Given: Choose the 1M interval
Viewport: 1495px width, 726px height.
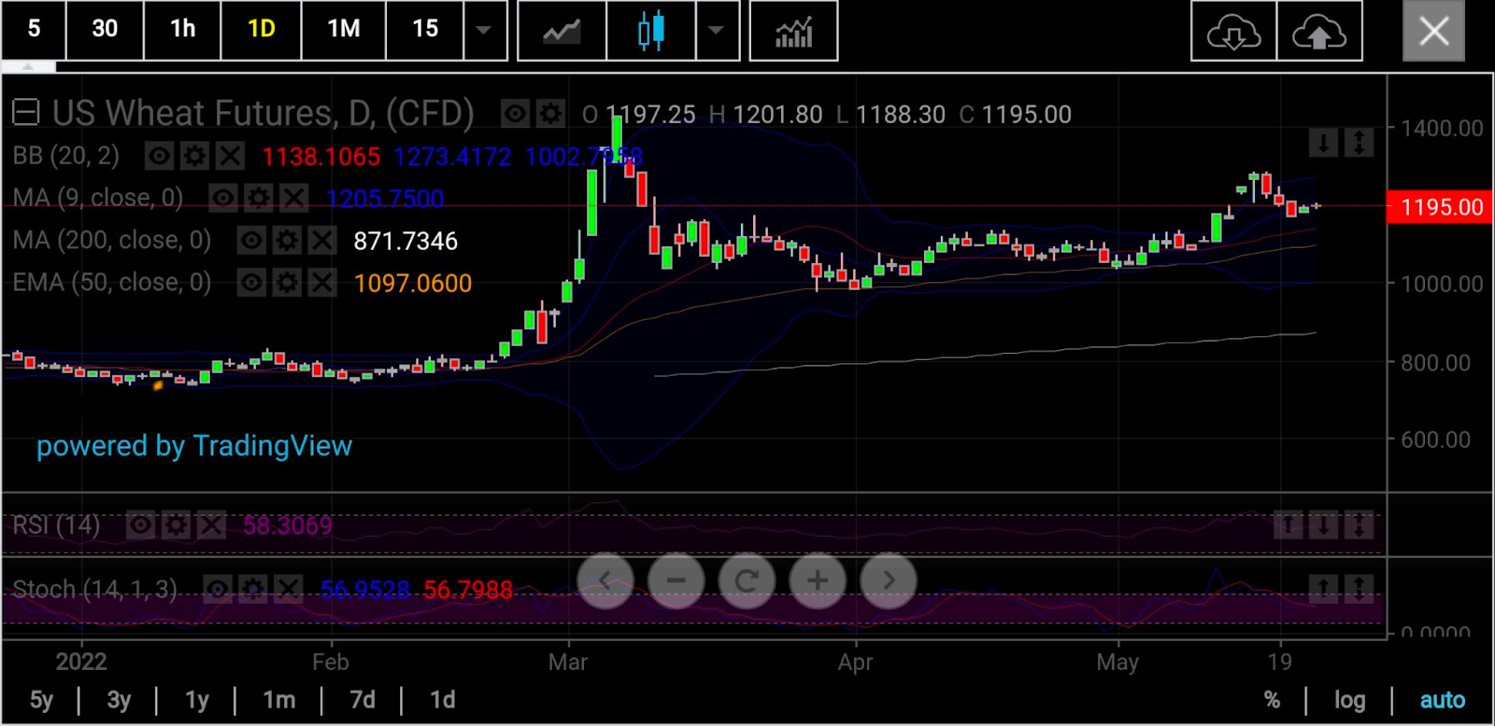Looking at the screenshot, I should [344, 30].
